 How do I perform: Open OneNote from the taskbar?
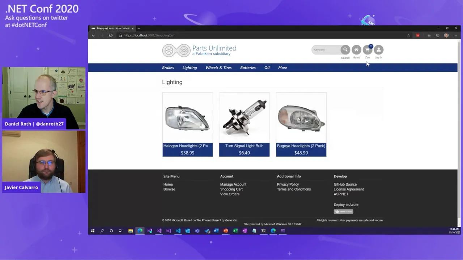[x=245, y=231]
